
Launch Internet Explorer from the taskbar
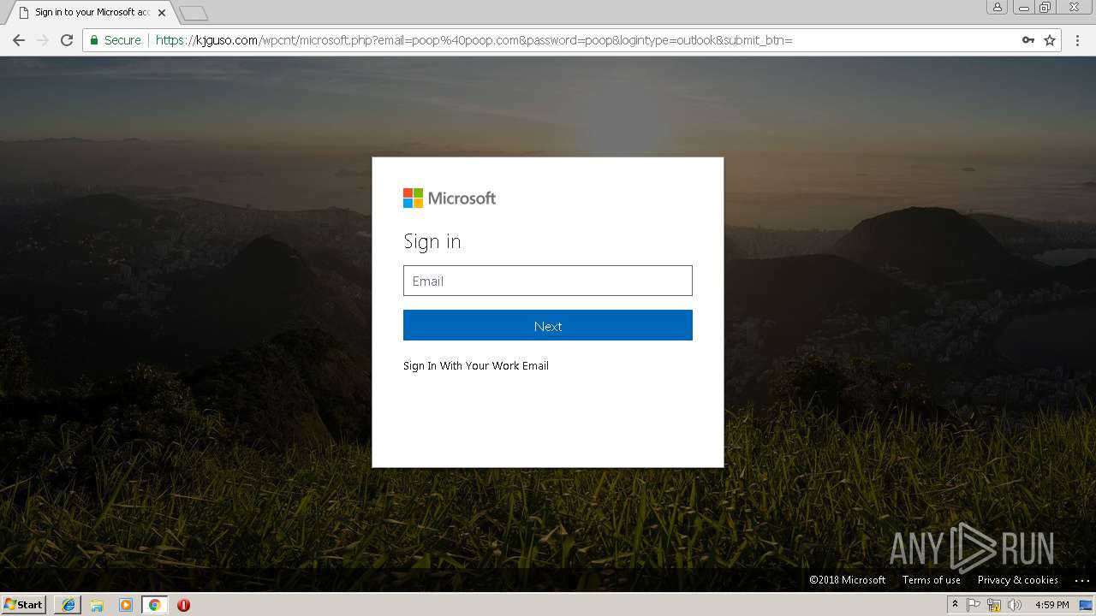point(68,605)
